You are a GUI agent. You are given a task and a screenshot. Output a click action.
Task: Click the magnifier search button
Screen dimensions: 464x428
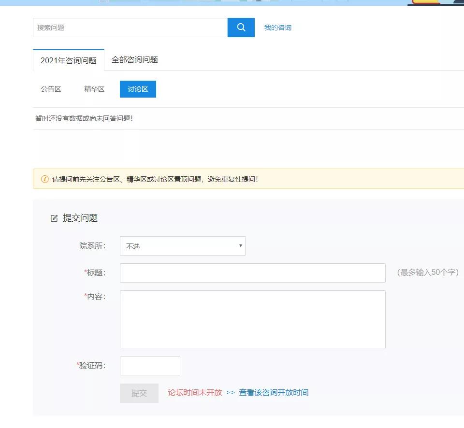[241, 28]
